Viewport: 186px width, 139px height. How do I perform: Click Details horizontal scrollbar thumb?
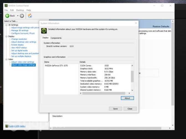coord(104,93)
